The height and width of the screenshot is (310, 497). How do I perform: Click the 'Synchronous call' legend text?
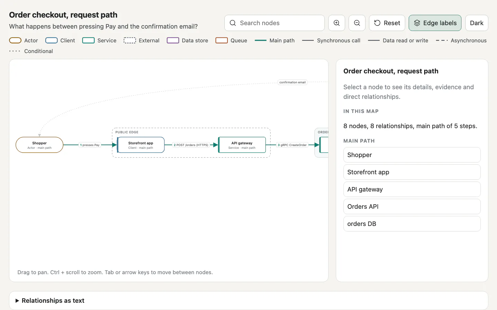(x=339, y=41)
